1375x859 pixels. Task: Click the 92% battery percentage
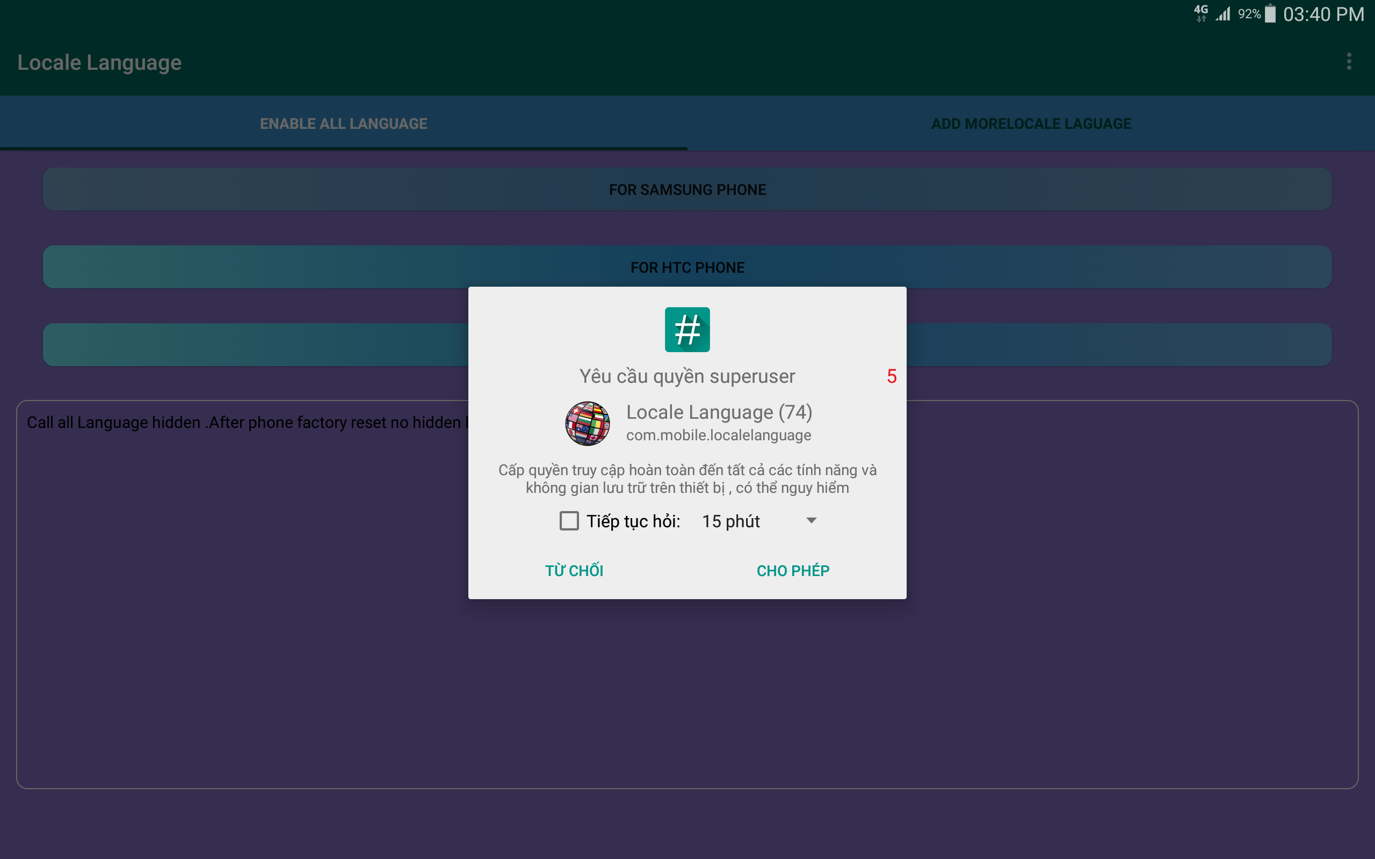tap(1249, 14)
